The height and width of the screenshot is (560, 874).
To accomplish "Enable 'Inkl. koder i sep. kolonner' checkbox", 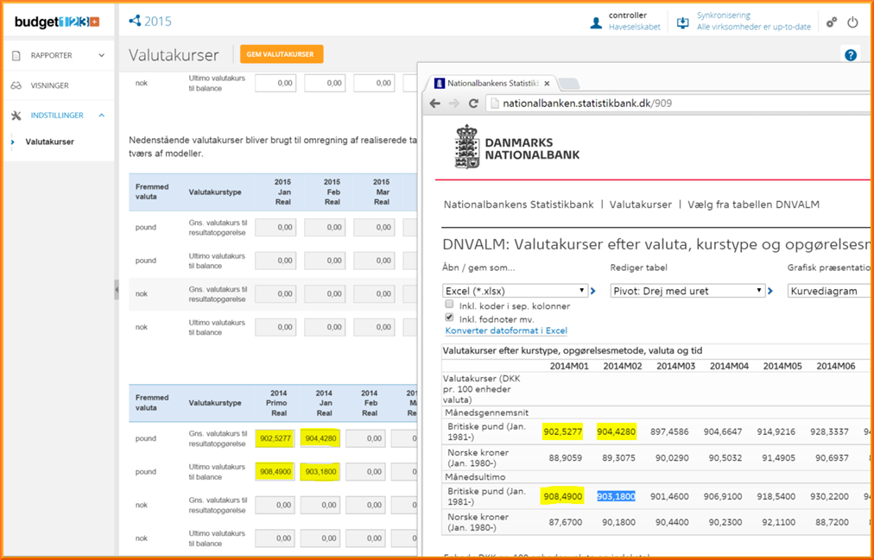I will [449, 305].
